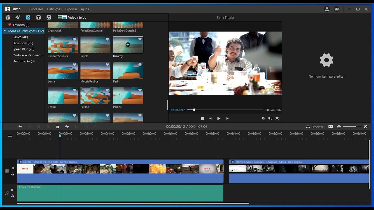Open Vídeo rápido mode

tap(72, 17)
